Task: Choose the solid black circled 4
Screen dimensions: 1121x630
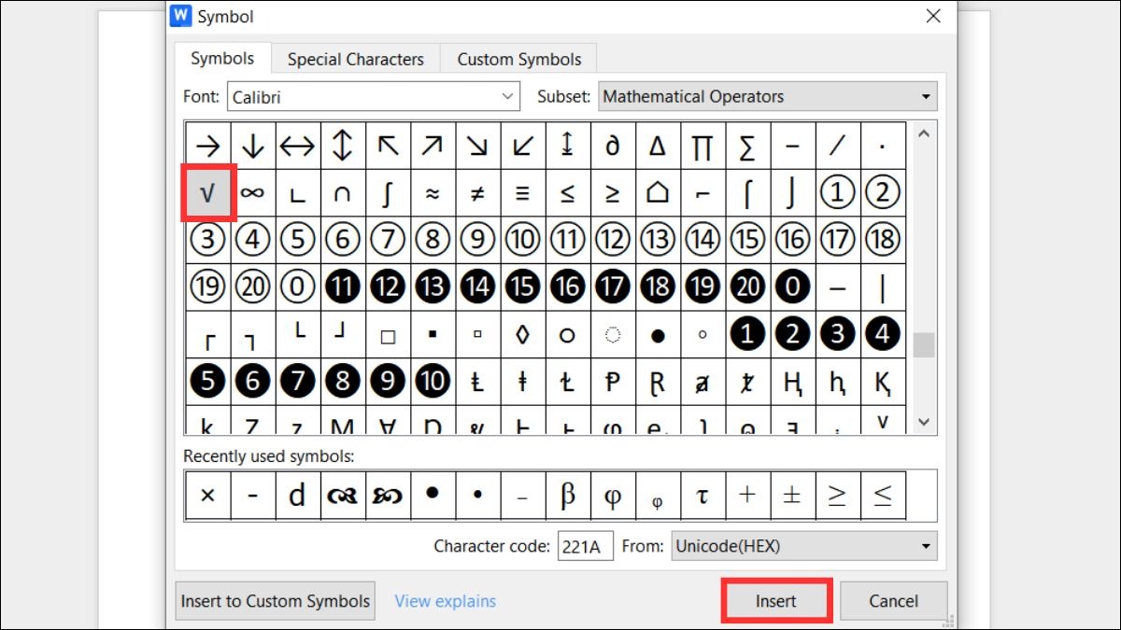Action: pos(882,335)
